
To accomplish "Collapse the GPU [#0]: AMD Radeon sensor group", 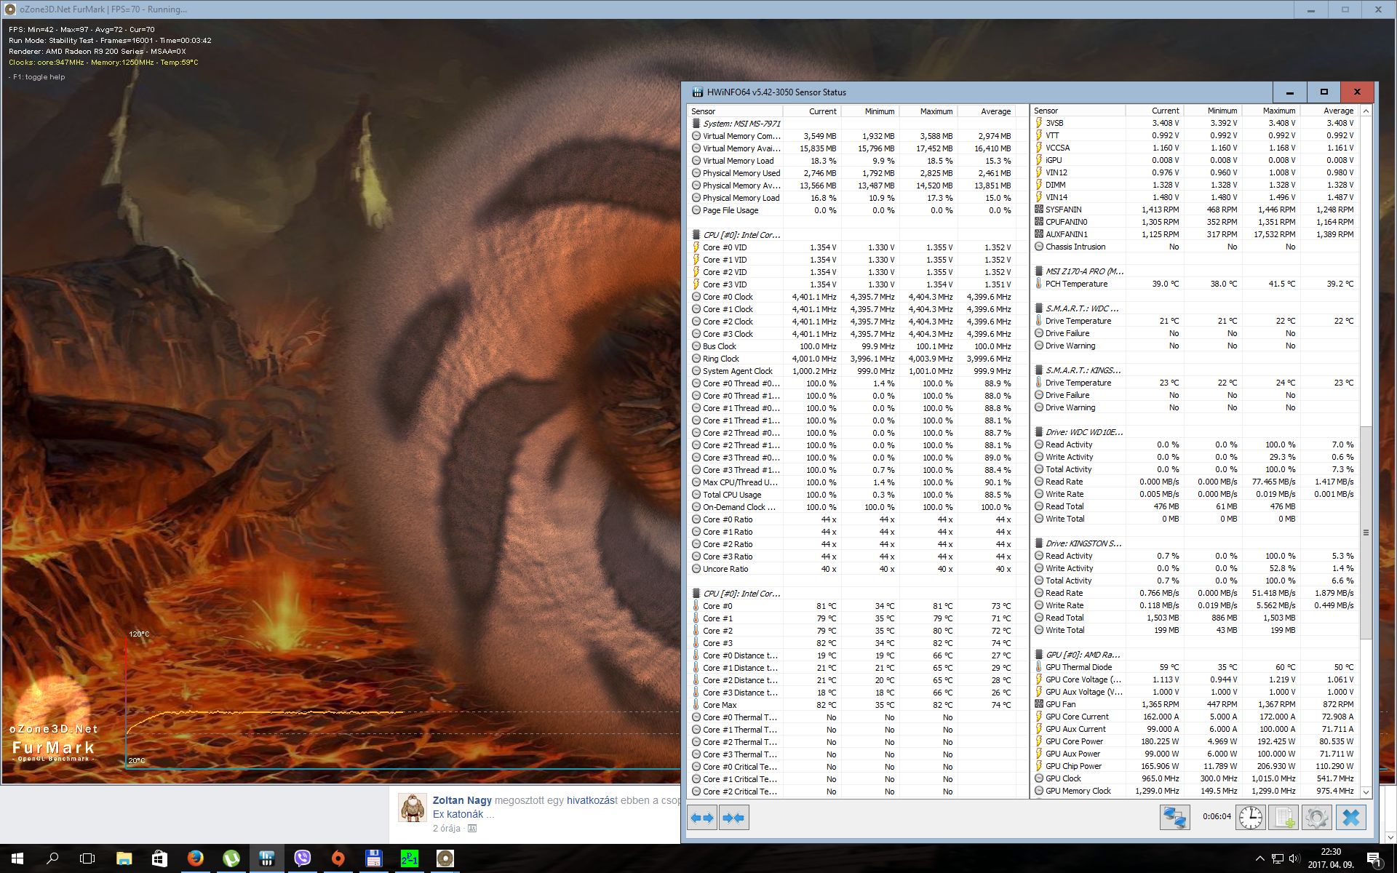I will 1082,655.
